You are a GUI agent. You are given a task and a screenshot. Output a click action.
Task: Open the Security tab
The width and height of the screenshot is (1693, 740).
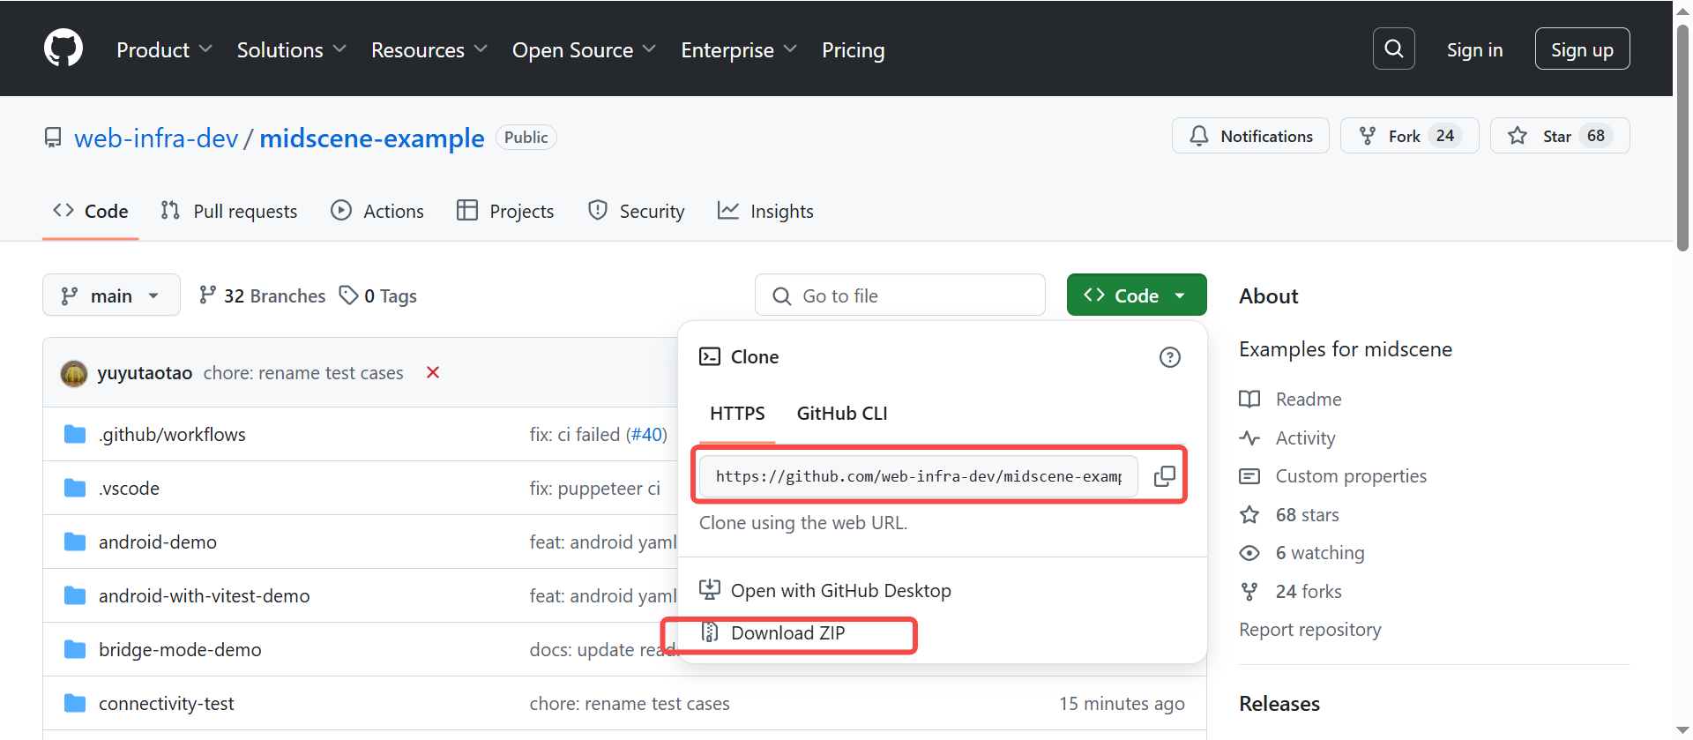636,211
